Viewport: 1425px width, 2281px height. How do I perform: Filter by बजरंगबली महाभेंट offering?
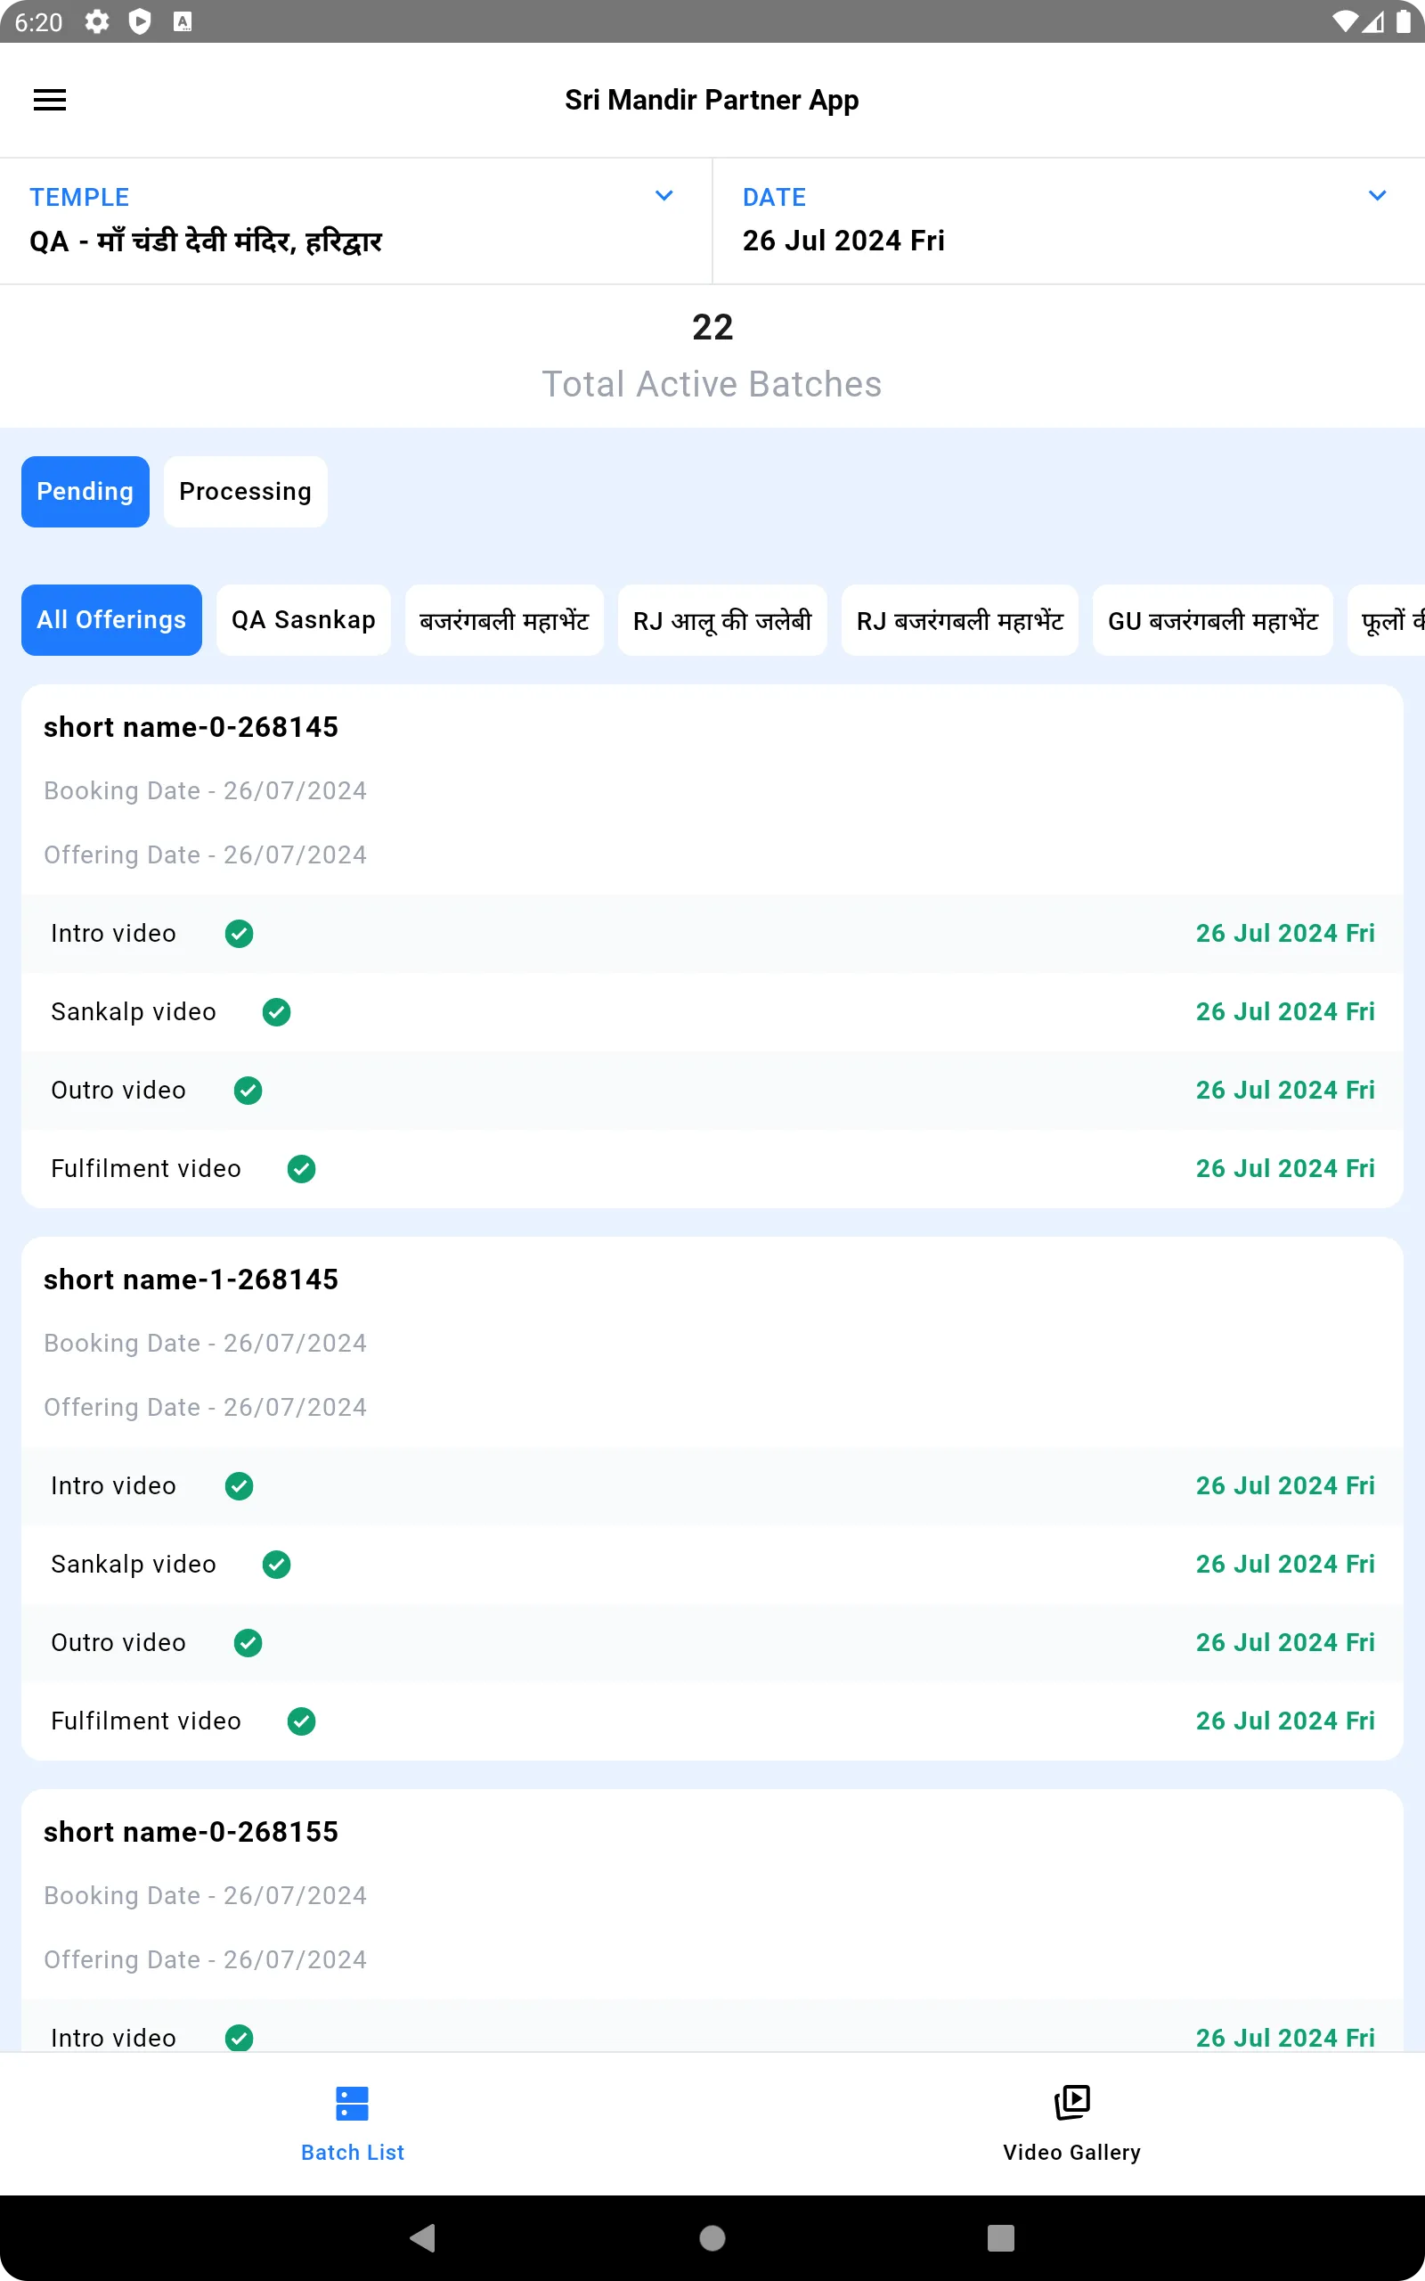pyautogui.click(x=504, y=620)
